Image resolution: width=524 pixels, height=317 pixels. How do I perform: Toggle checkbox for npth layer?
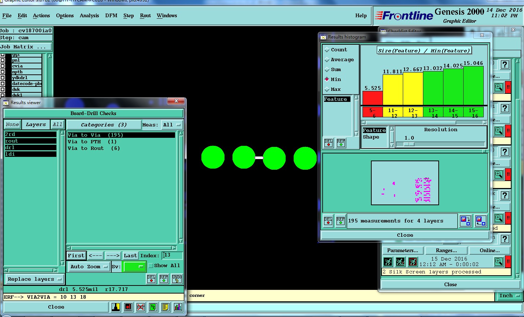click(3, 72)
